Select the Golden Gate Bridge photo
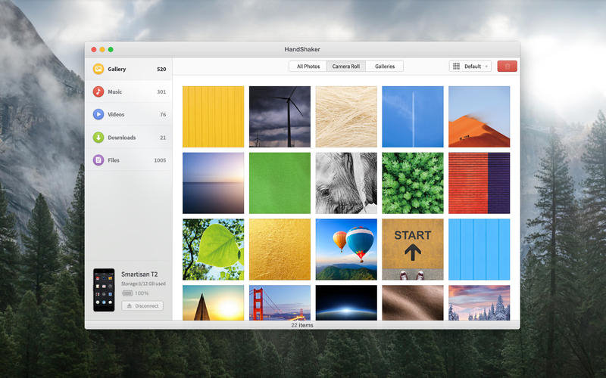Viewport: 606px width, 378px height. point(280,302)
